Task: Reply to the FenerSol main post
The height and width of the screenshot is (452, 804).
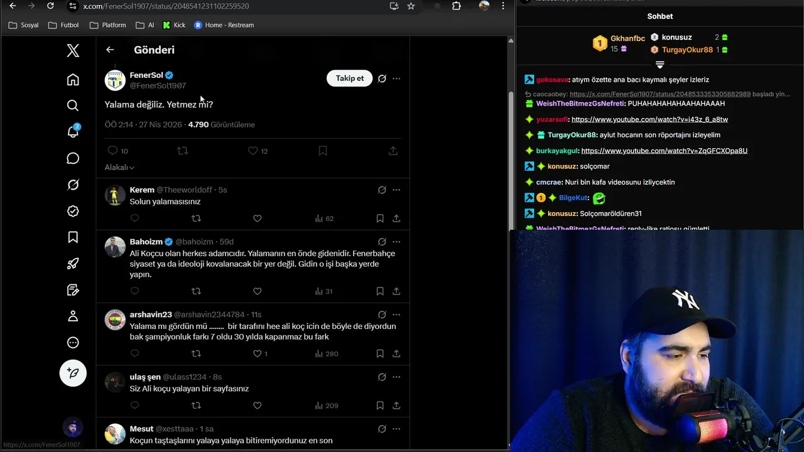Action: [x=113, y=151]
